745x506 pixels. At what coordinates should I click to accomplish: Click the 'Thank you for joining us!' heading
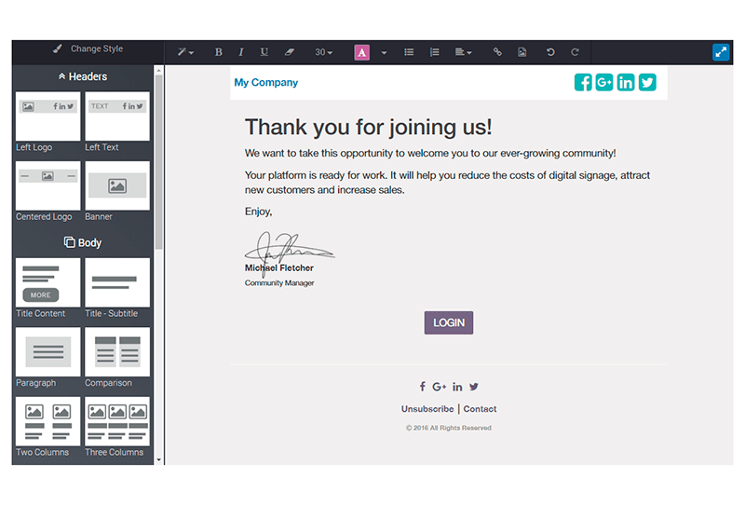(368, 127)
